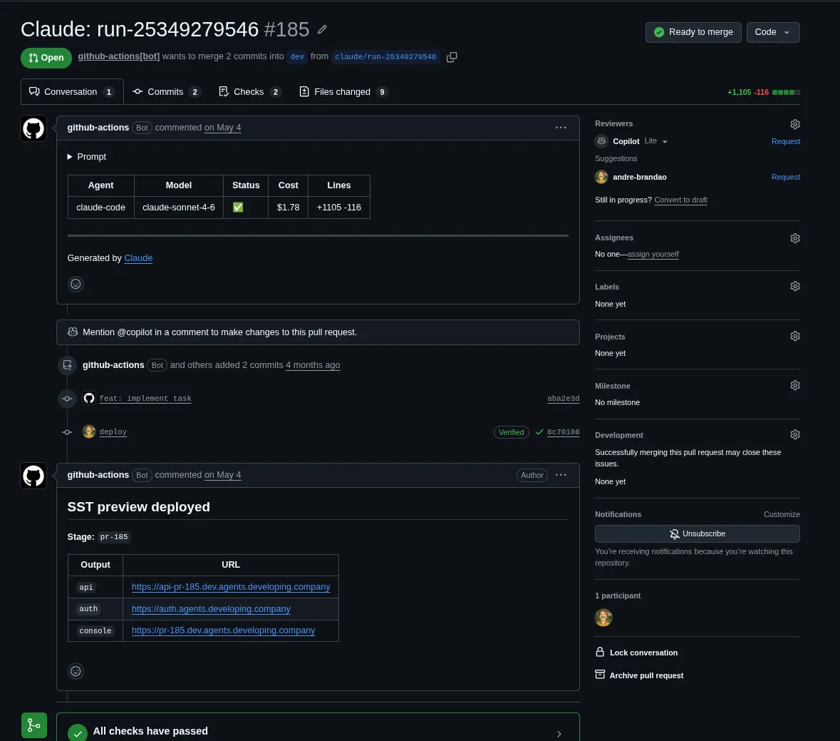Open Milestone settings gear
Viewport: 840px width, 741px height.
pyautogui.click(x=795, y=386)
